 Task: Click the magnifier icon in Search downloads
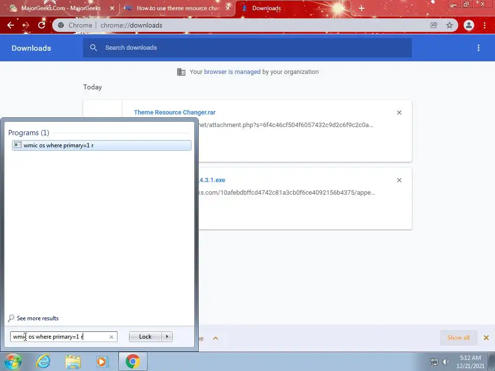point(93,48)
